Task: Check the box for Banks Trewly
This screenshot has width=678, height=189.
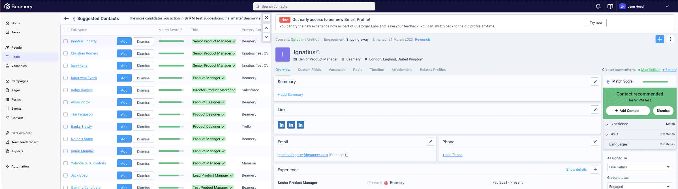Action: 66,127
